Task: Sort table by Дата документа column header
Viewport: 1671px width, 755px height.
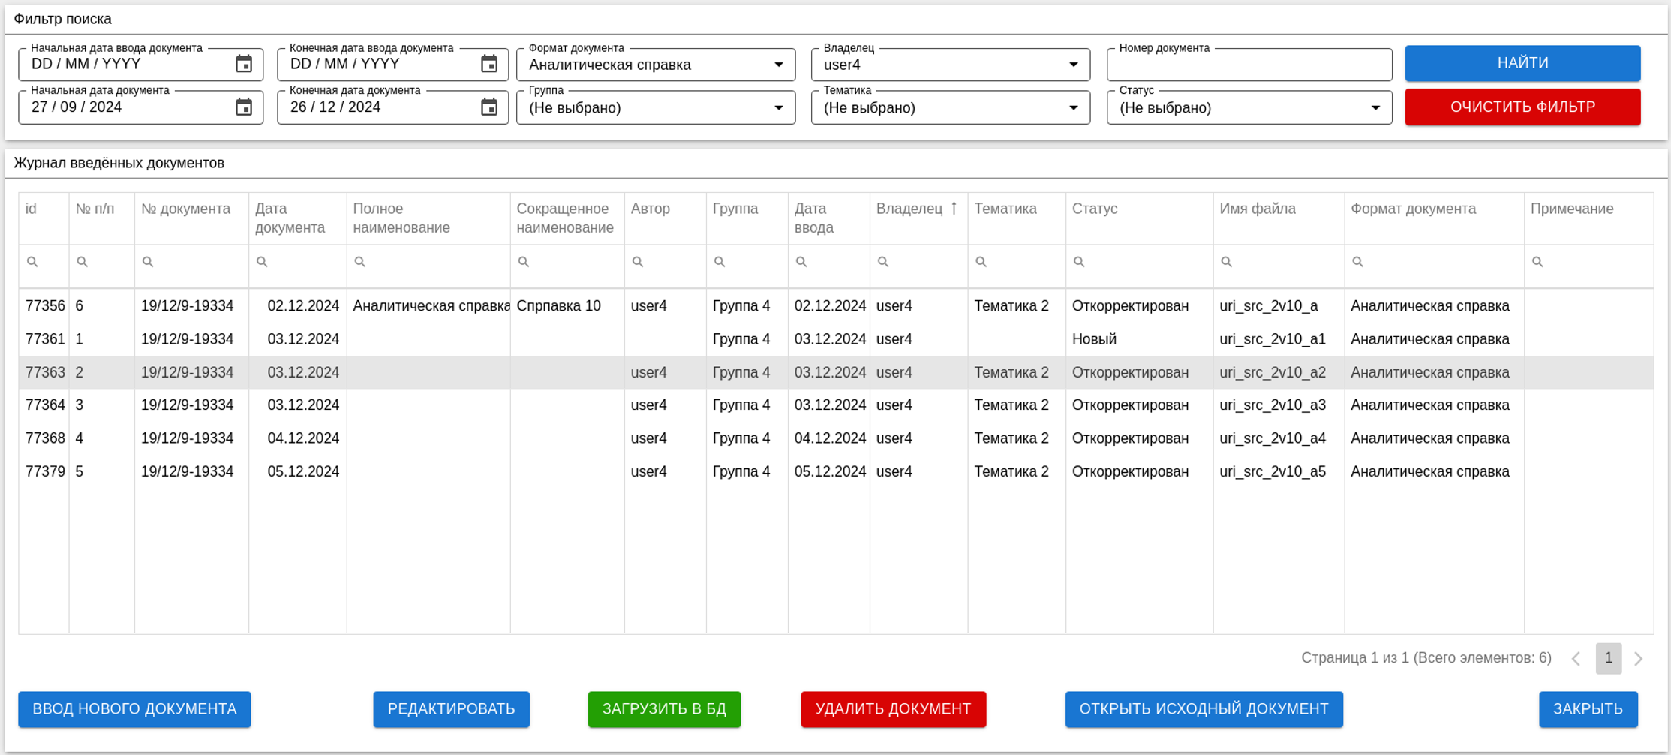Action: click(x=290, y=218)
